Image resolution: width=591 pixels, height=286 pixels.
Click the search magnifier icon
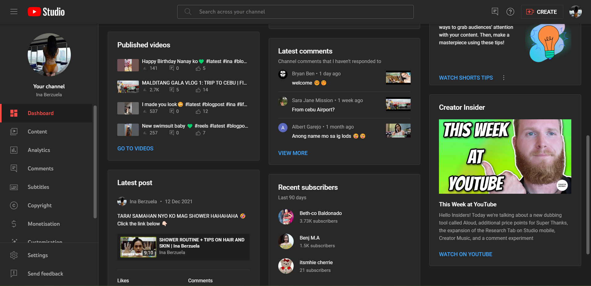[x=188, y=12]
